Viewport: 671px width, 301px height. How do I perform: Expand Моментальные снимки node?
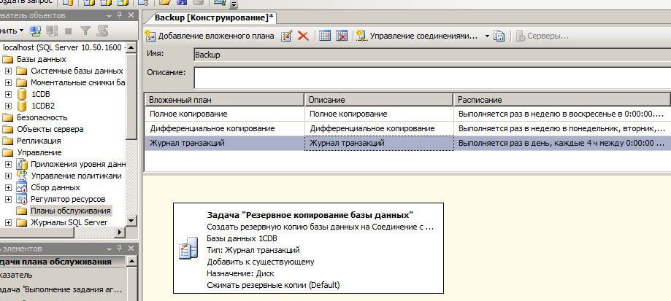pos(8,82)
